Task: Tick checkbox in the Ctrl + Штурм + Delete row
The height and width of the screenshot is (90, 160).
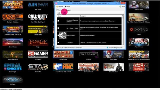Action: [x=58, y=28]
